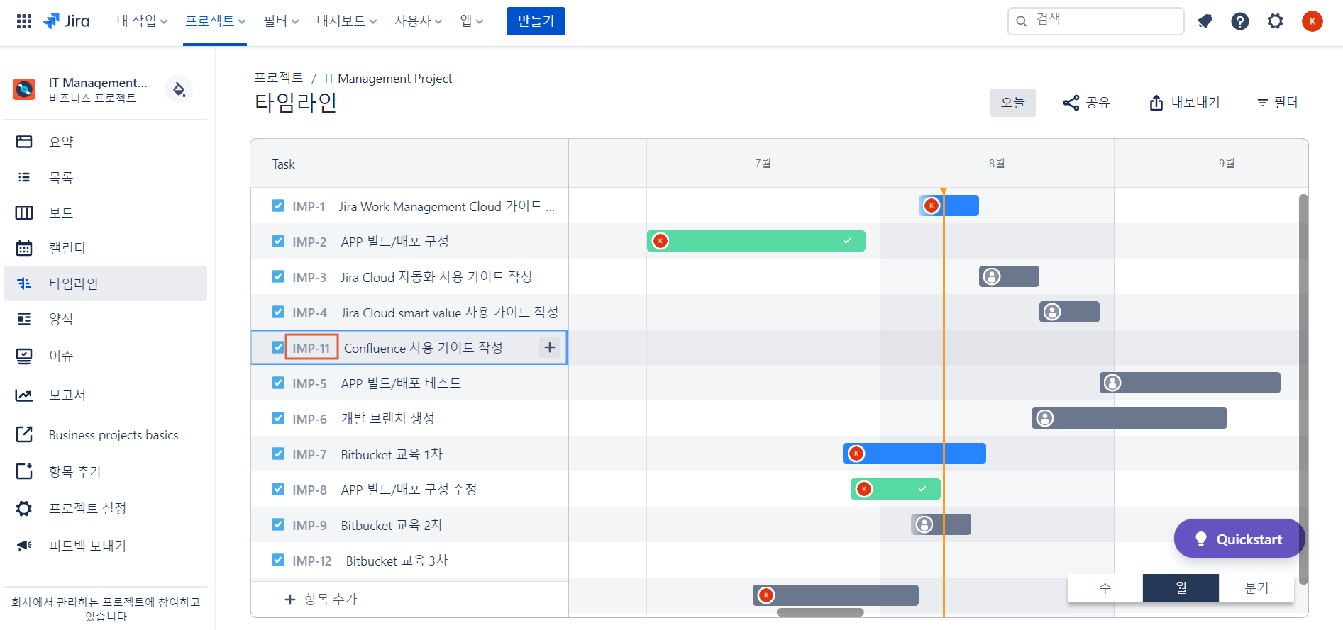Click the 만들기 create button

[536, 21]
